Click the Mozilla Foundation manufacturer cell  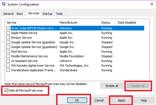(x=72, y=56)
